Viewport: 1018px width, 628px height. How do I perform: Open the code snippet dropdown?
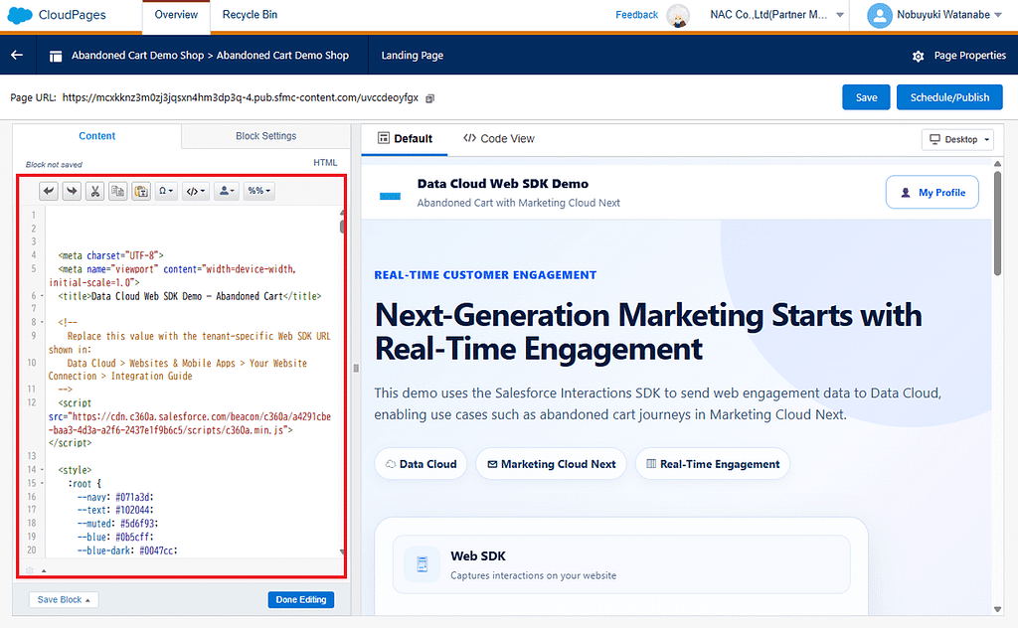(196, 191)
